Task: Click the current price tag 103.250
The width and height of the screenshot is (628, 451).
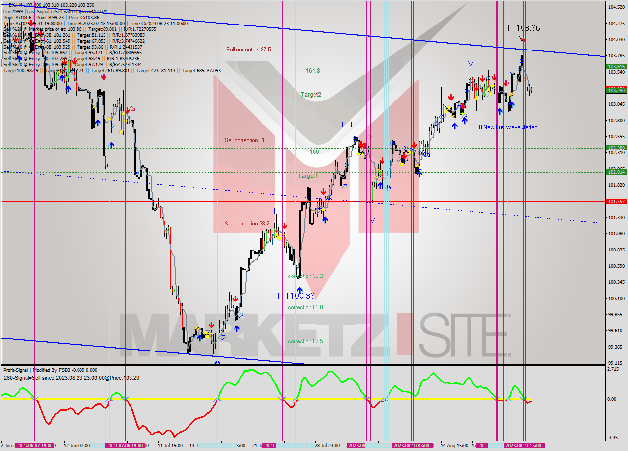Action: [616, 91]
